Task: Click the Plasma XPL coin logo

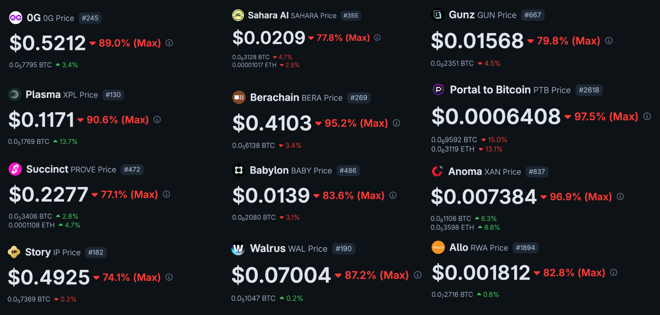Action: pyautogui.click(x=15, y=94)
